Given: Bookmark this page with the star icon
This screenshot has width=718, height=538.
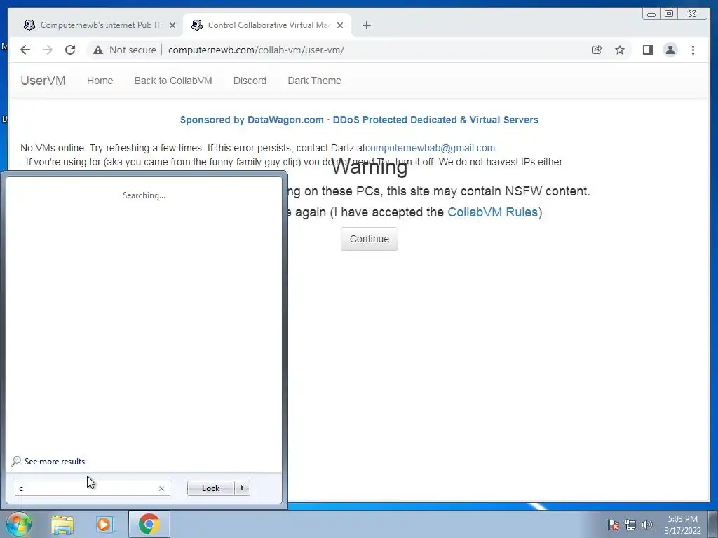Looking at the screenshot, I should [620, 50].
